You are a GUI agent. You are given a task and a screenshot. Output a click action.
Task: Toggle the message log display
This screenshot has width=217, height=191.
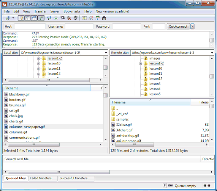click(21, 18)
